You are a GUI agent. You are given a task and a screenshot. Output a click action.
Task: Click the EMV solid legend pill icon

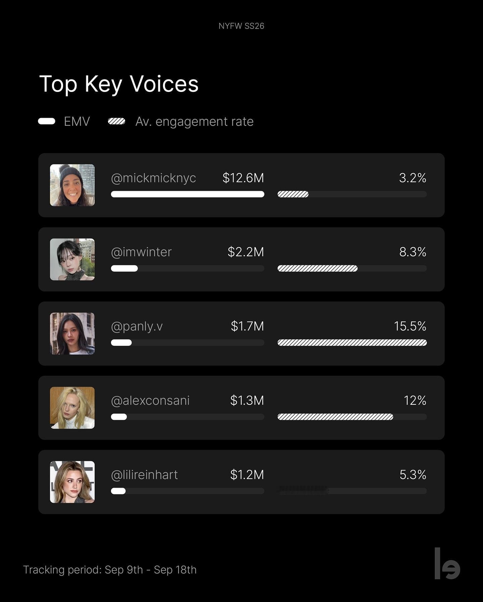tap(47, 121)
